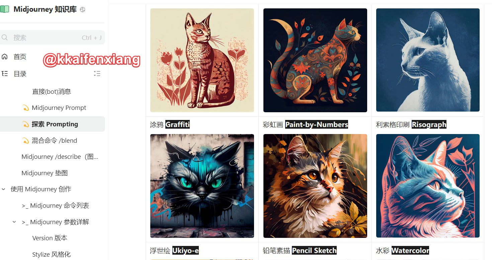Click the 目录 list icon on the left
The image size is (492, 260).
5,74
